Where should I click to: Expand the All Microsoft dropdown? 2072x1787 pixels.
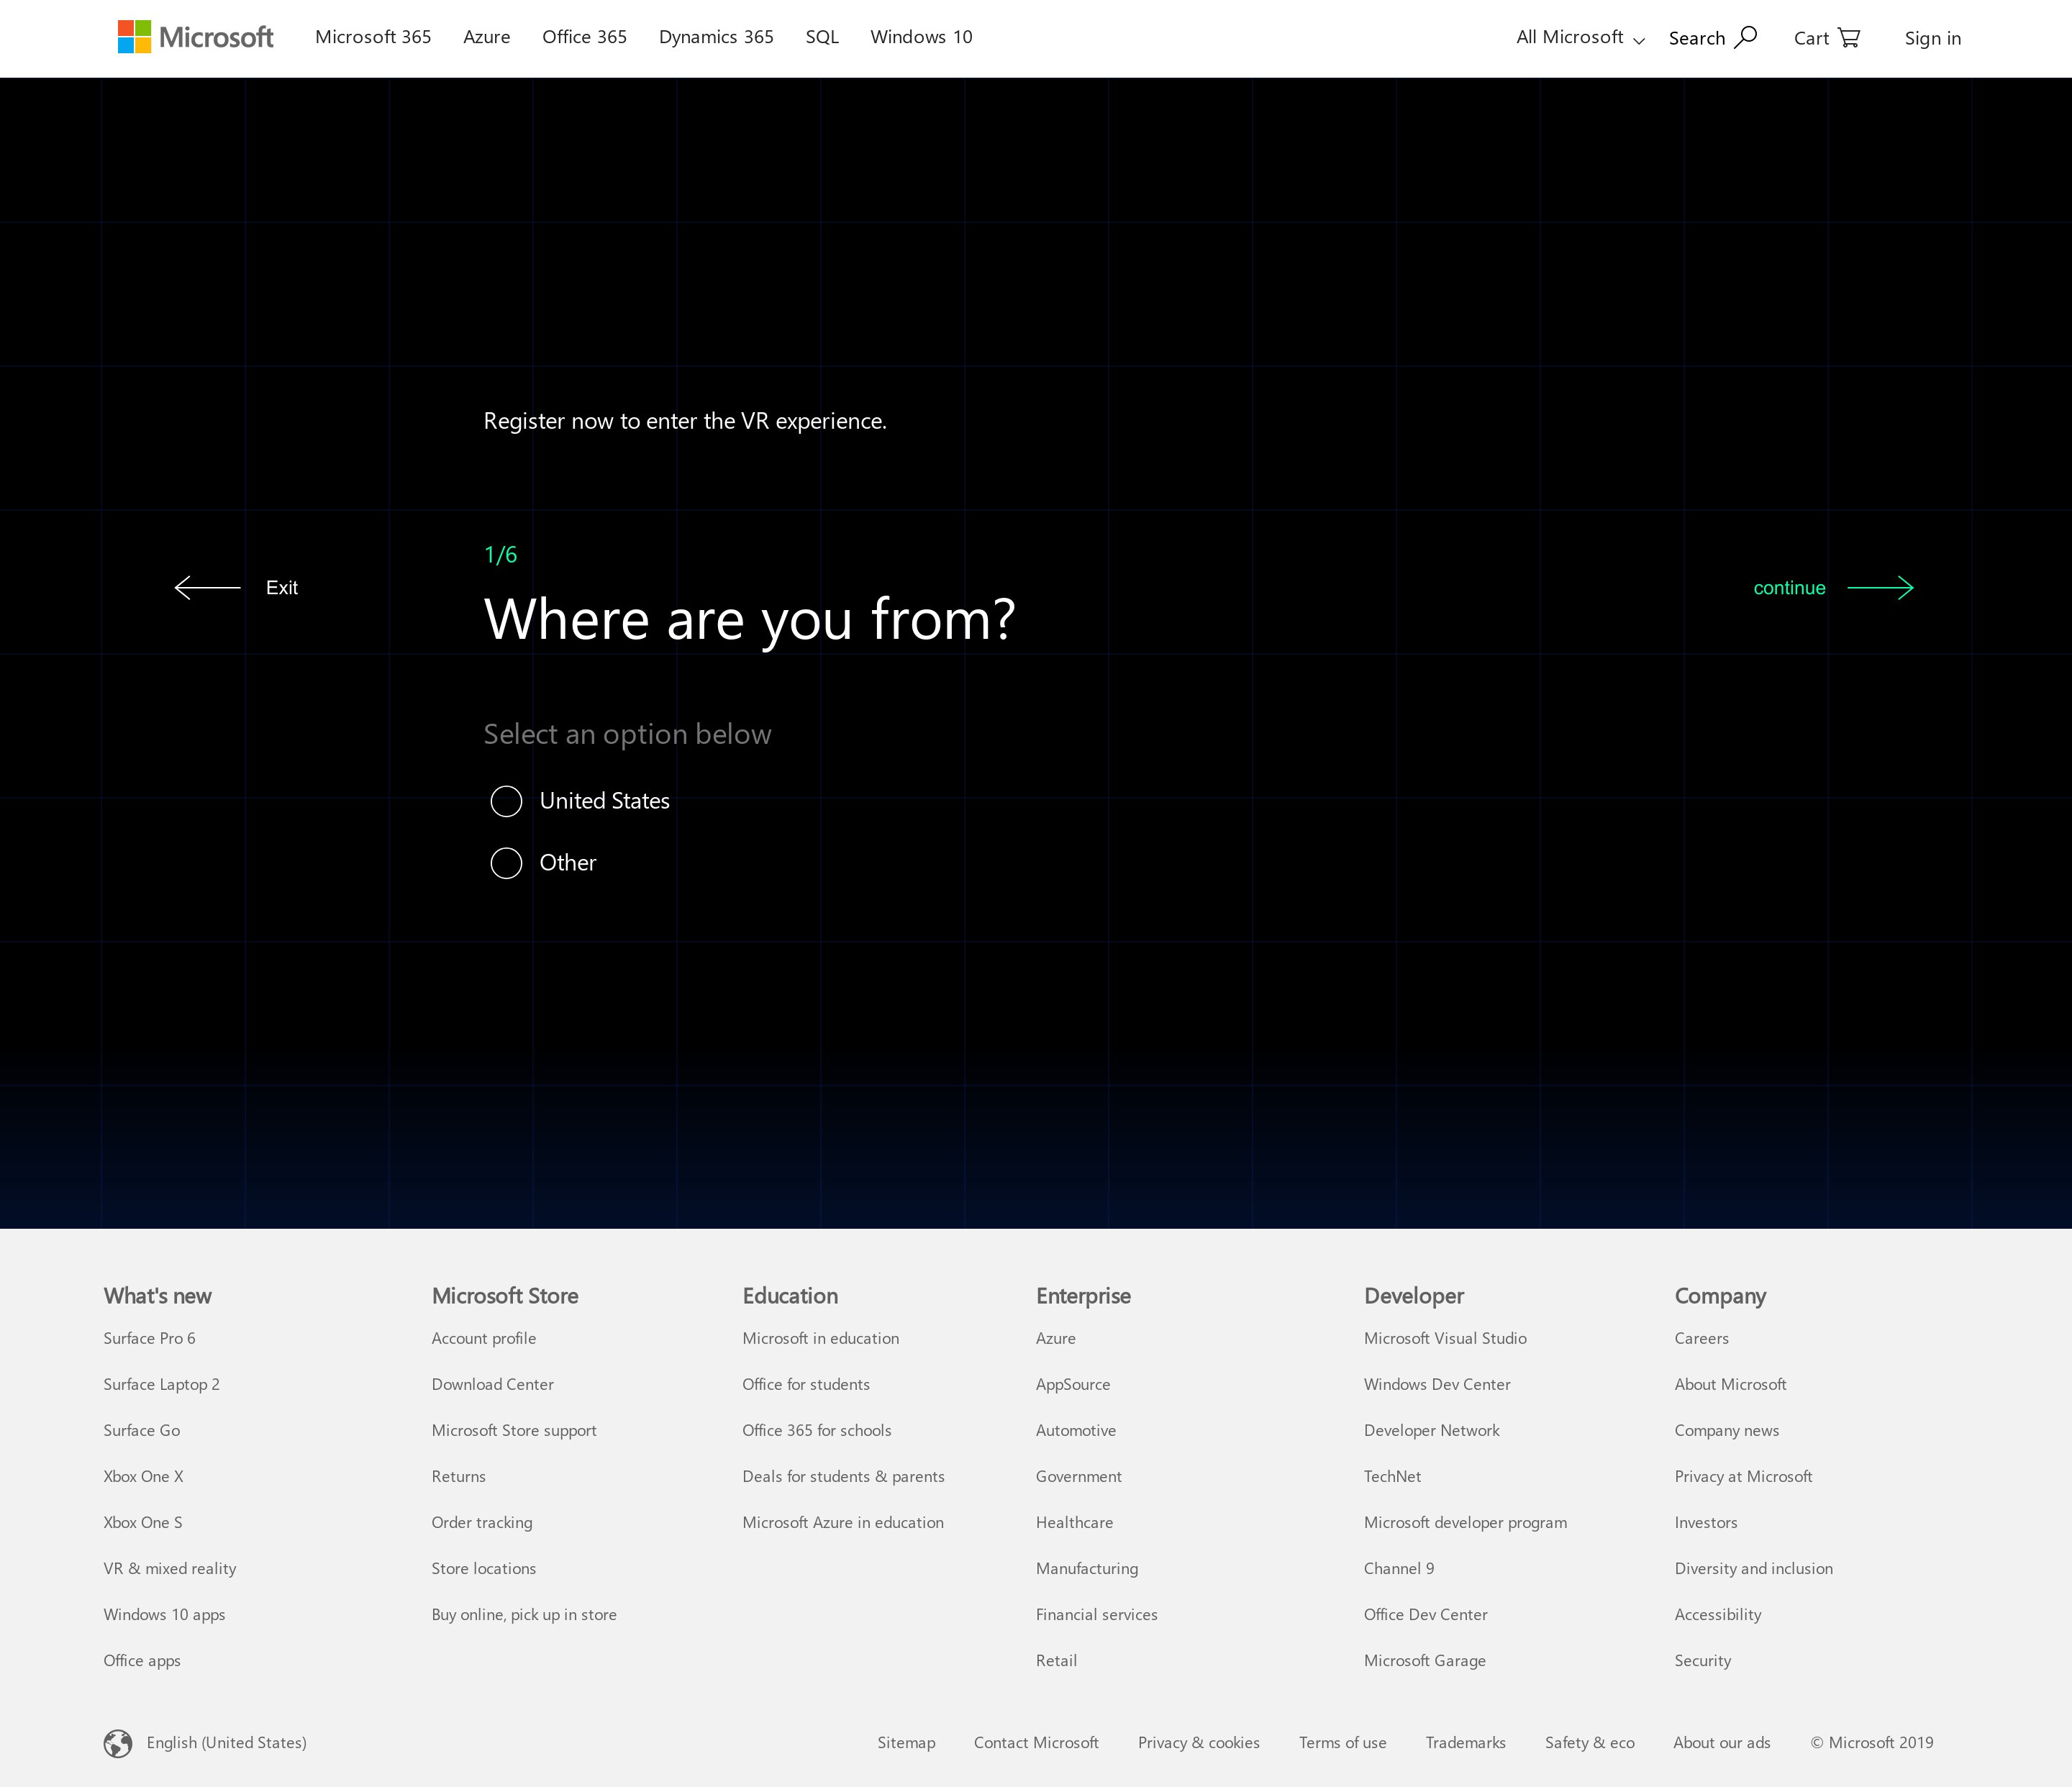click(x=1579, y=37)
